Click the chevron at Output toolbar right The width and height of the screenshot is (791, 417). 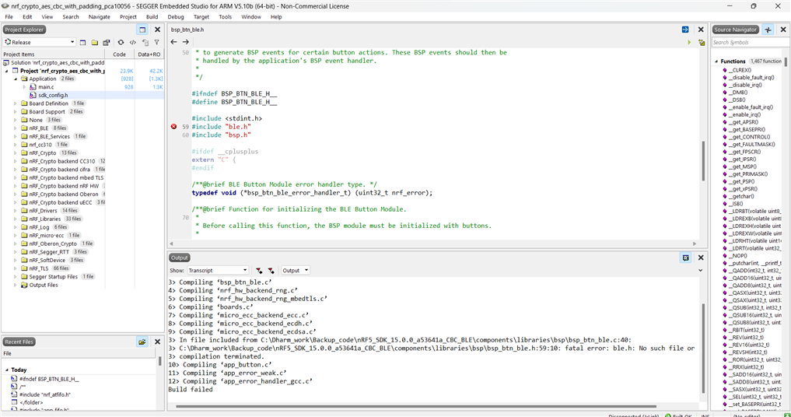[700, 271]
